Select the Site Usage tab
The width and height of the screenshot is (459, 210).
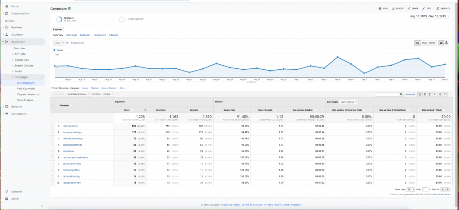71,35
